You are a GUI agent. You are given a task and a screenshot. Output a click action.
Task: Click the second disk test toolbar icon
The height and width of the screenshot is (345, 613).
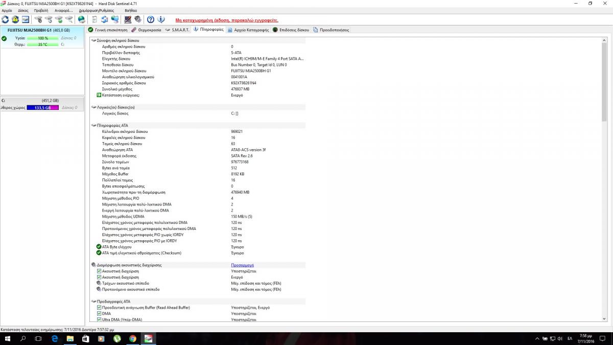tap(49, 19)
